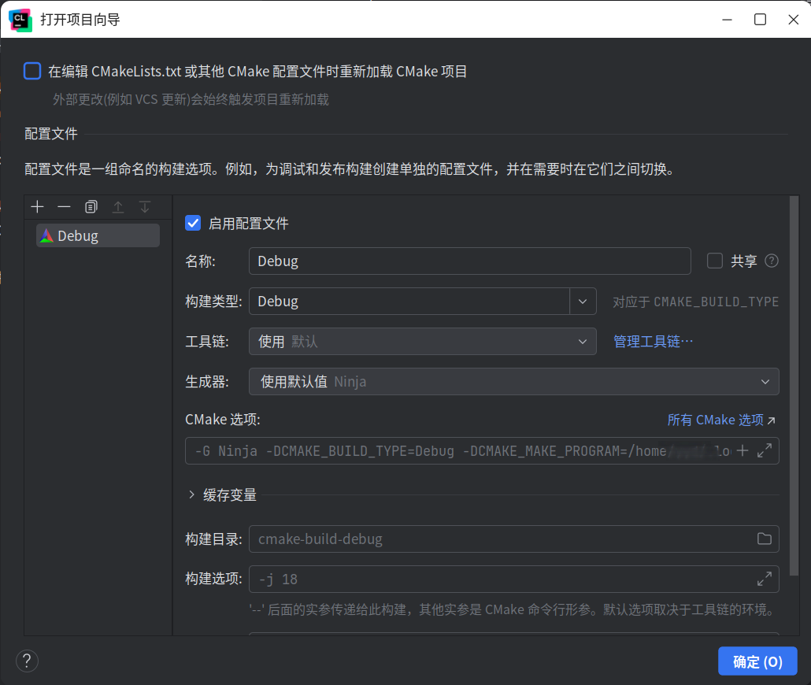This screenshot has width=811, height=685.
Task: Click the add profile plus icon
Action: [x=37, y=207]
